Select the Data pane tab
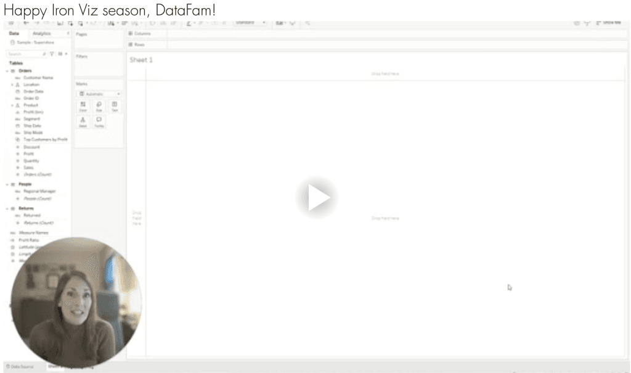This screenshot has height=373, width=631. [14, 33]
